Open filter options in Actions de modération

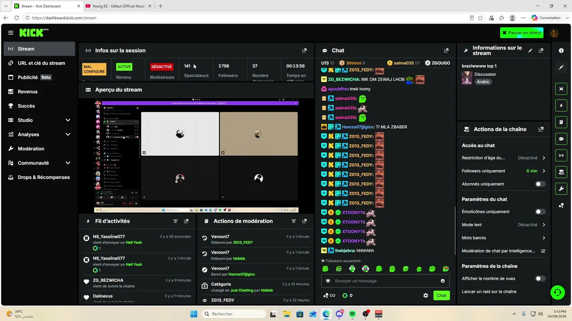pos(294,221)
